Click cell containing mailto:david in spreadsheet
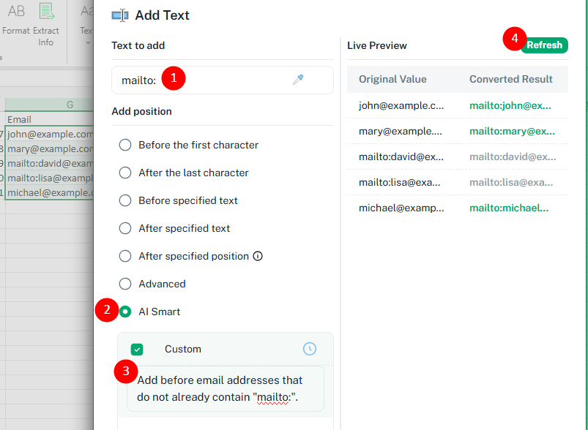 click(x=49, y=163)
